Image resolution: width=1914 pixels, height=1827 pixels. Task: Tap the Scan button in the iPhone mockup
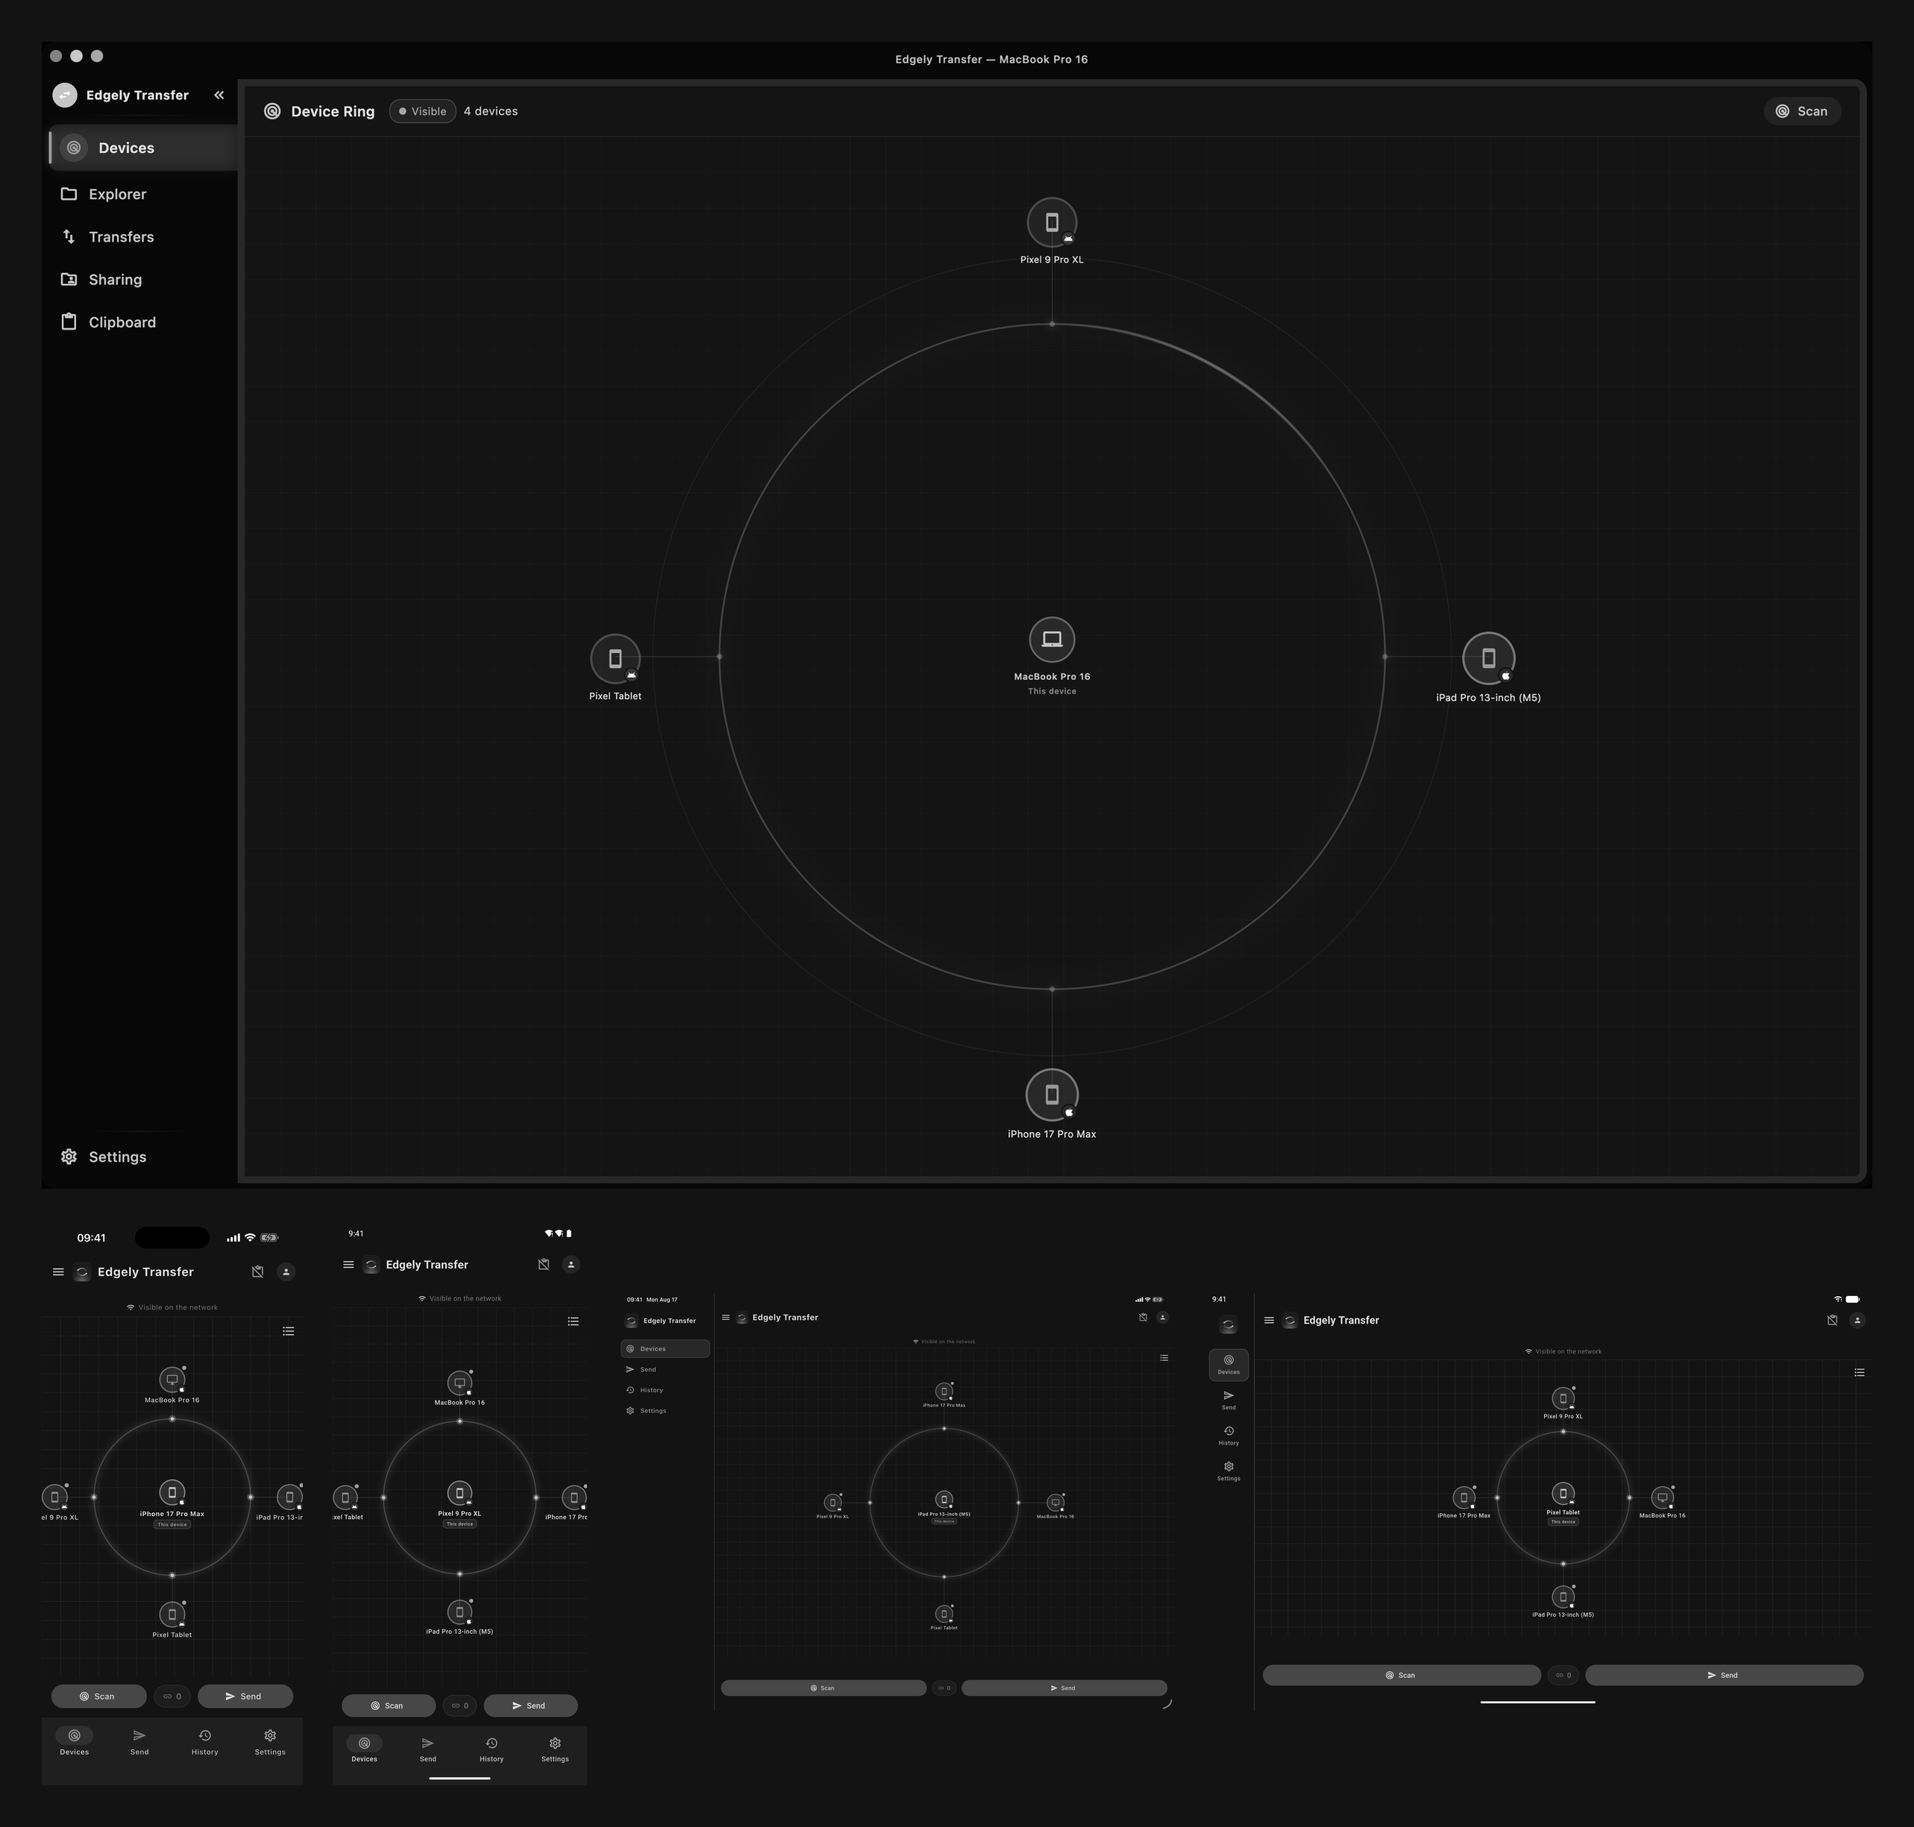click(x=98, y=1696)
